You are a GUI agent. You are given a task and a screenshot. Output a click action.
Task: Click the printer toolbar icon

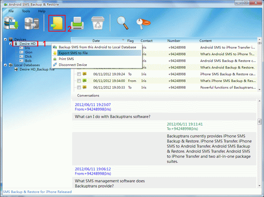[x=77, y=23]
